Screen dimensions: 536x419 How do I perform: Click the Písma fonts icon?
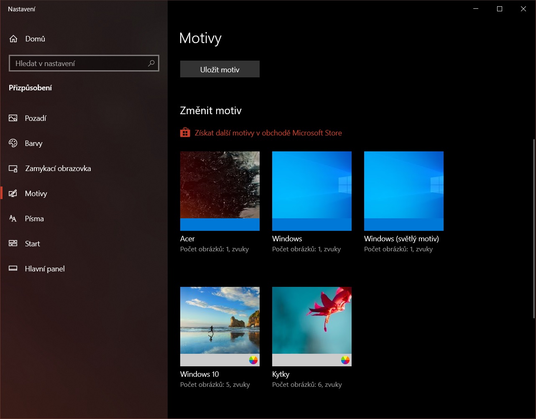(13, 219)
